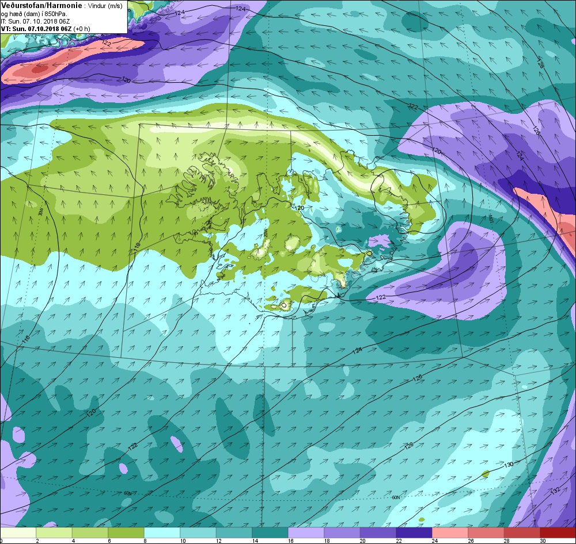Click the '130' contour label
Image resolution: width=576 pixels, height=544 pixels.
click(x=509, y=465)
